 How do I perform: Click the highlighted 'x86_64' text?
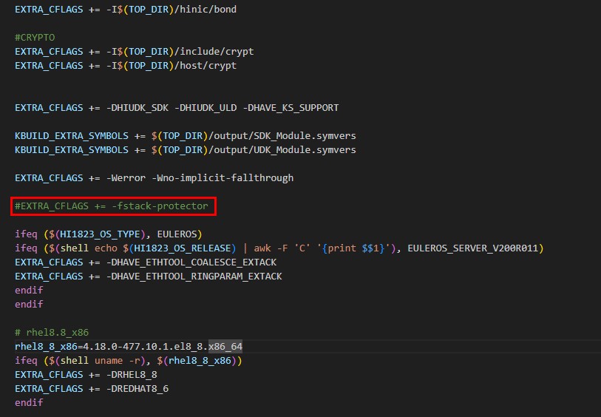pos(225,347)
